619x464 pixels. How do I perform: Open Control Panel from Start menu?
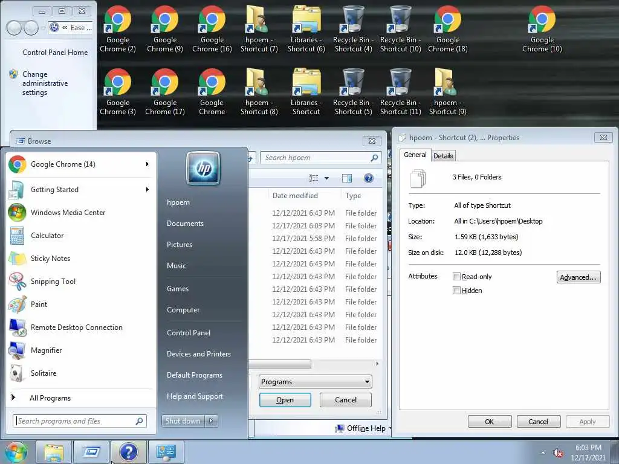click(189, 333)
